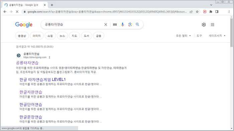Screen dimensions: 234x131
Task: Expand the 세이프서치 dropdown
Action: click(217, 36)
